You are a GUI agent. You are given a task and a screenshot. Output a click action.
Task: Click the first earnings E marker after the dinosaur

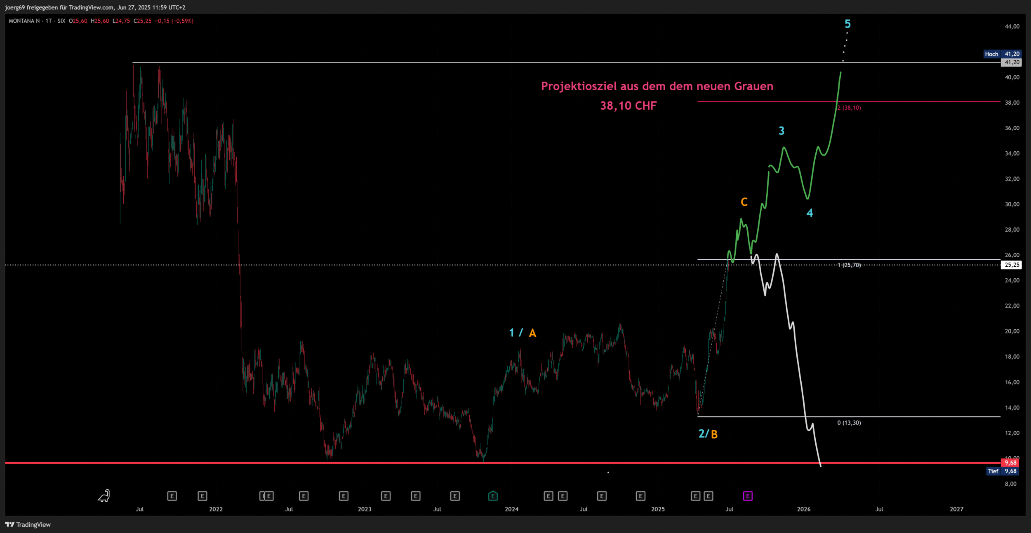172,496
